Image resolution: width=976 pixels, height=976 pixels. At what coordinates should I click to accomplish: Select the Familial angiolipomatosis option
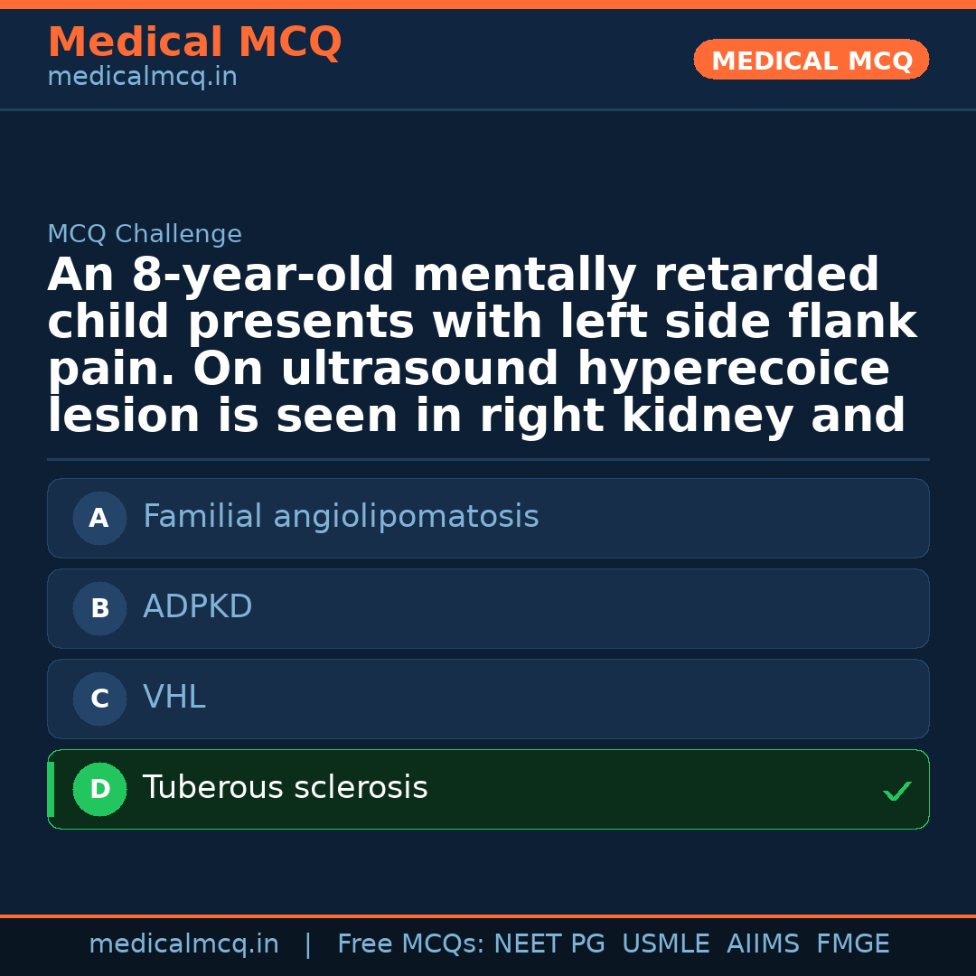(x=341, y=517)
